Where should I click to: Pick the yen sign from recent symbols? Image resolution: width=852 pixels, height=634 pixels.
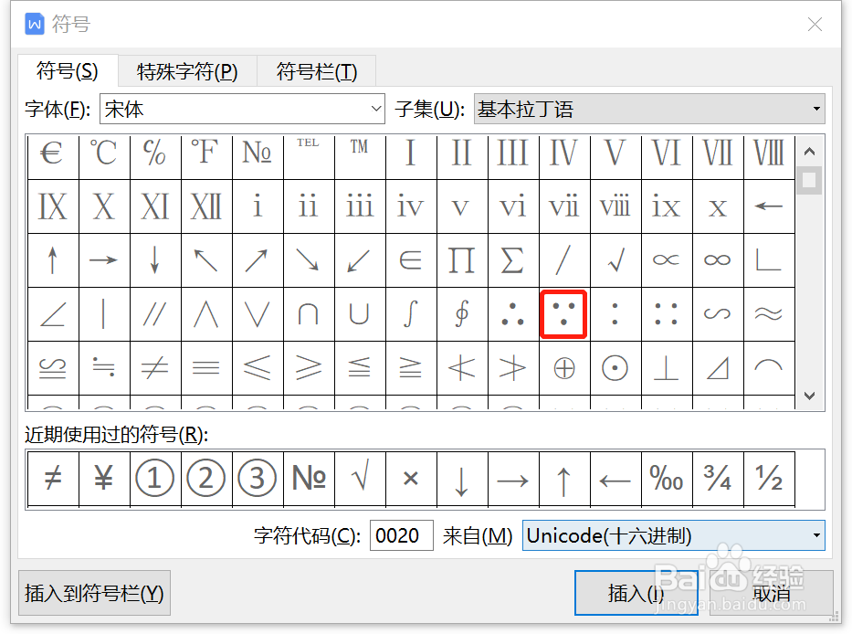103,479
